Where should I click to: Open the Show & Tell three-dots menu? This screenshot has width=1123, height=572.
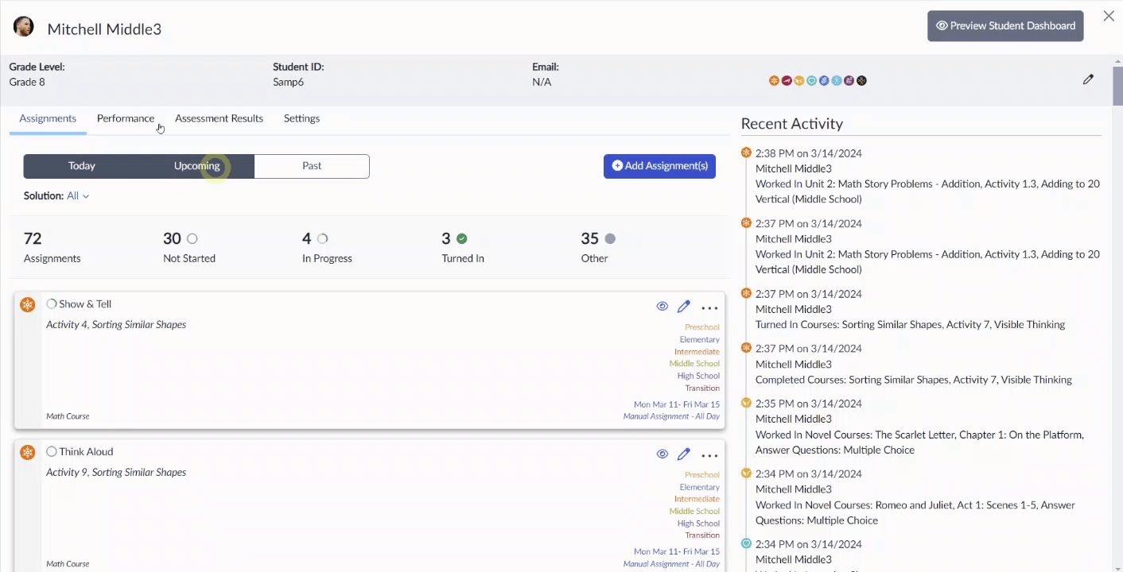click(709, 307)
